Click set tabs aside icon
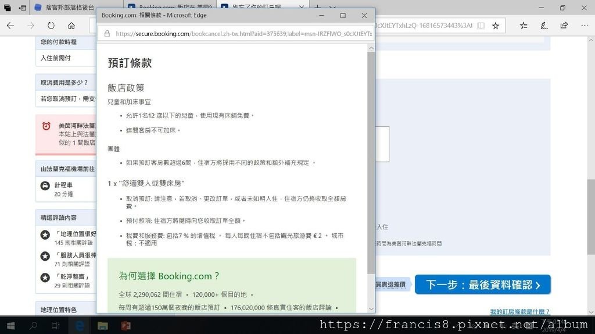The width and height of the screenshot is (595, 334). (x=23, y=8)
